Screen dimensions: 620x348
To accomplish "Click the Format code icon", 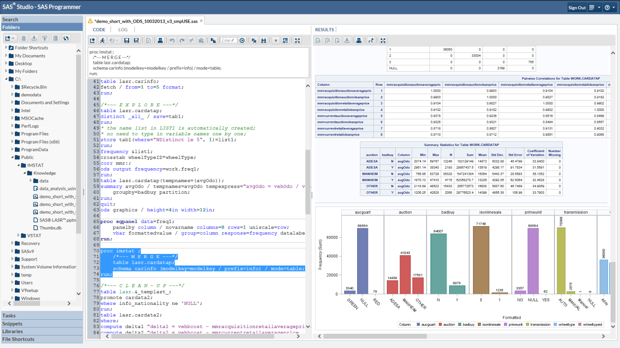I will 285,40.
